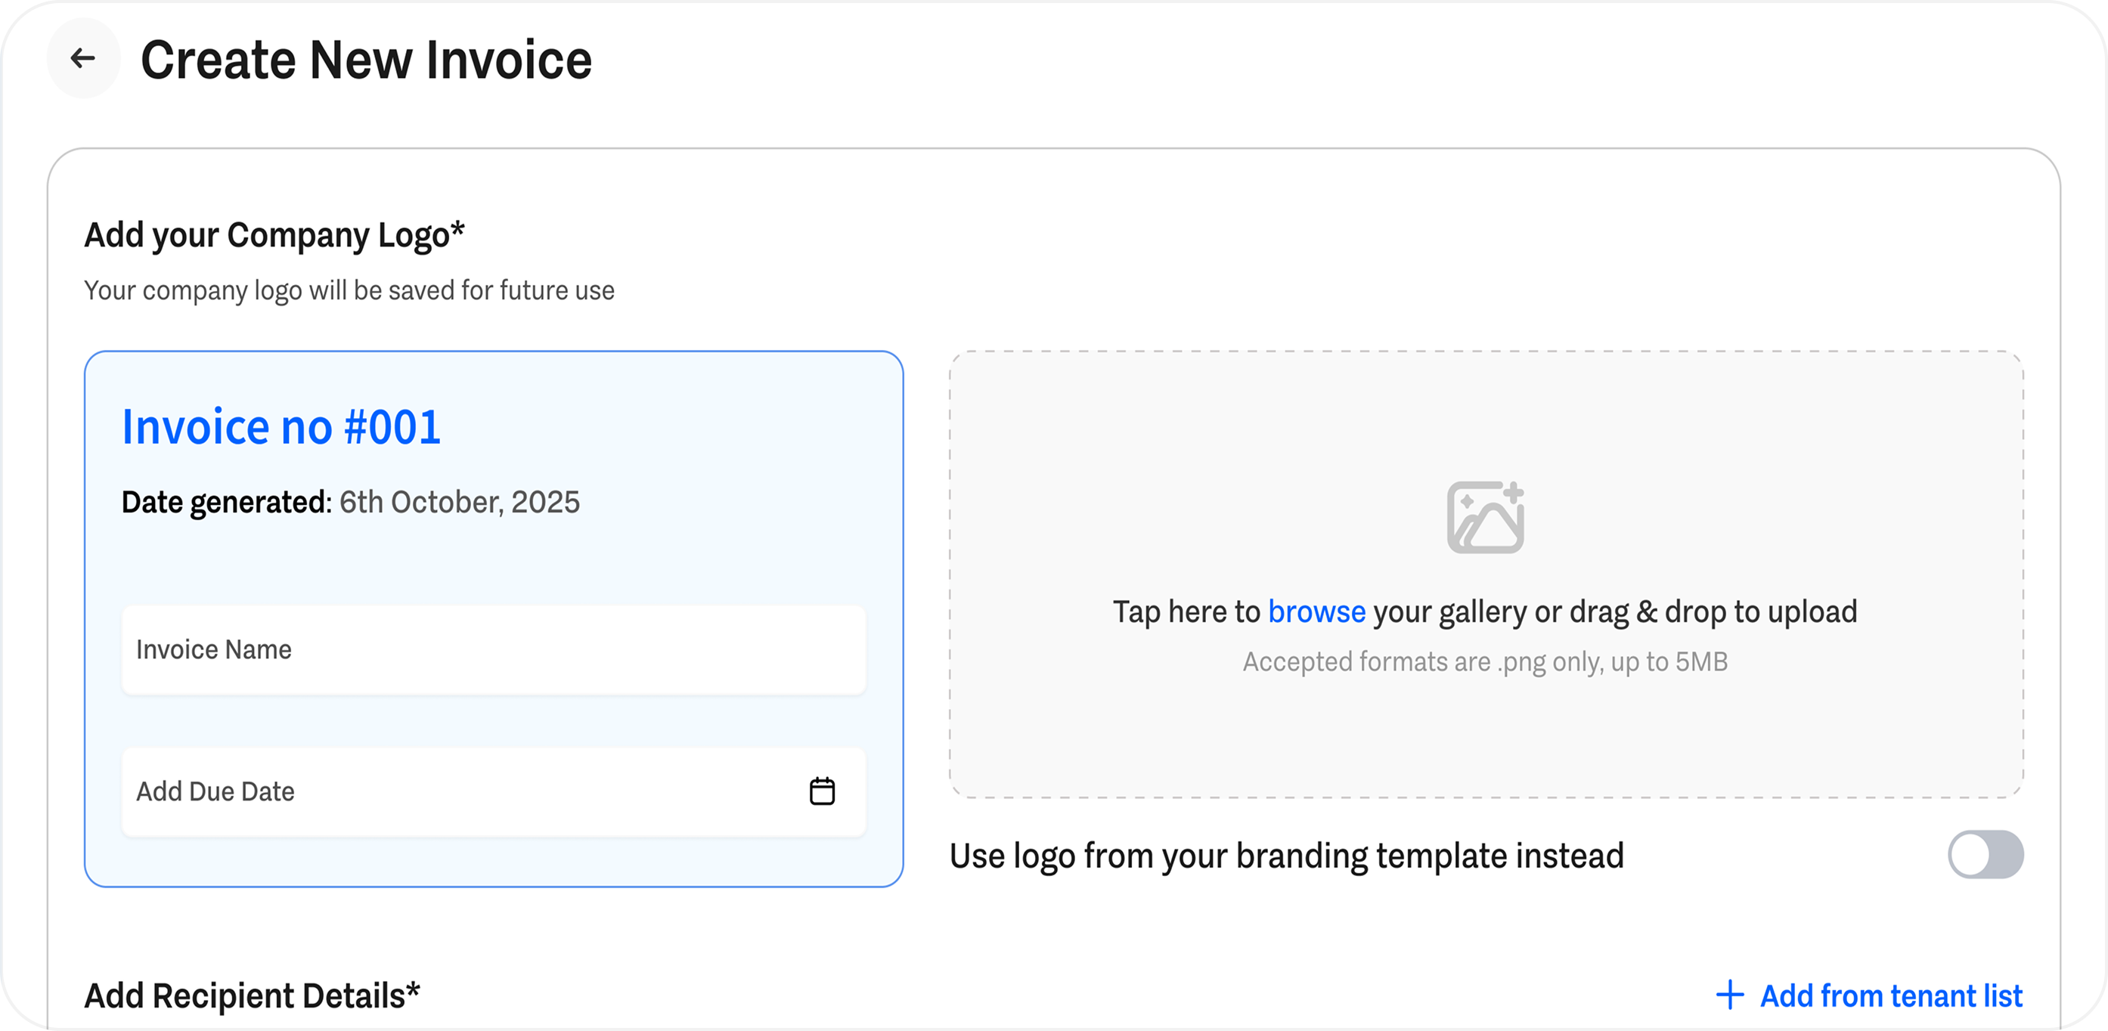Click 'Use logo from your branding template' label

(x=1286, y=856)
